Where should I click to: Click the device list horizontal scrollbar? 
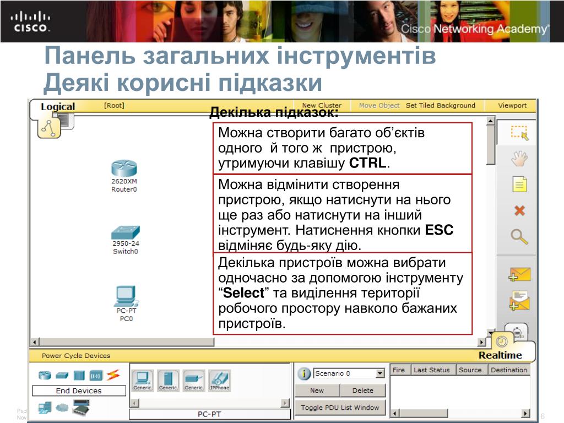pos(209,403)
